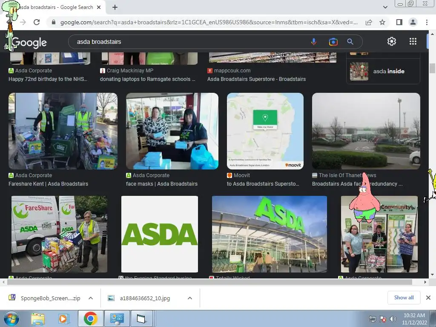This screenshot has width=436, height=327.
Task: Follow the face masks | Asda Broadstairs link
Action: [162, 184]
